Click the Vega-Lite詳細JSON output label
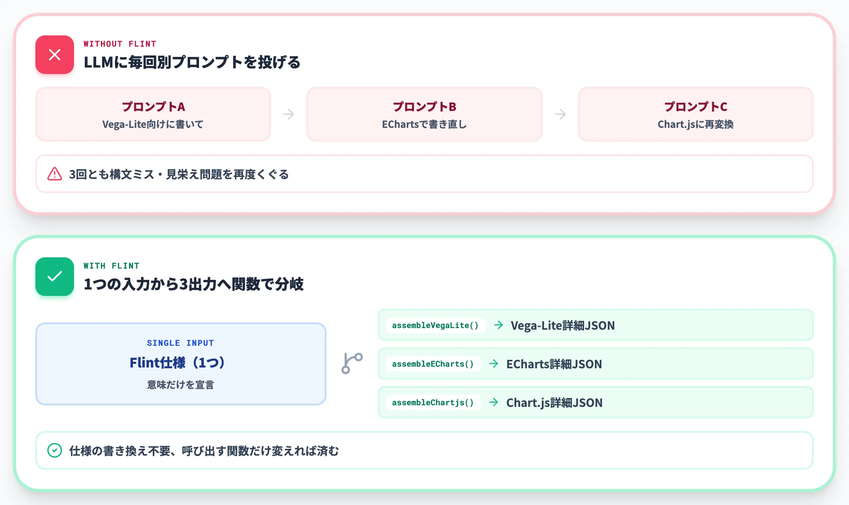Image resolution: width=849 pixels, height=505 pixels. click(x=563, y=325)
